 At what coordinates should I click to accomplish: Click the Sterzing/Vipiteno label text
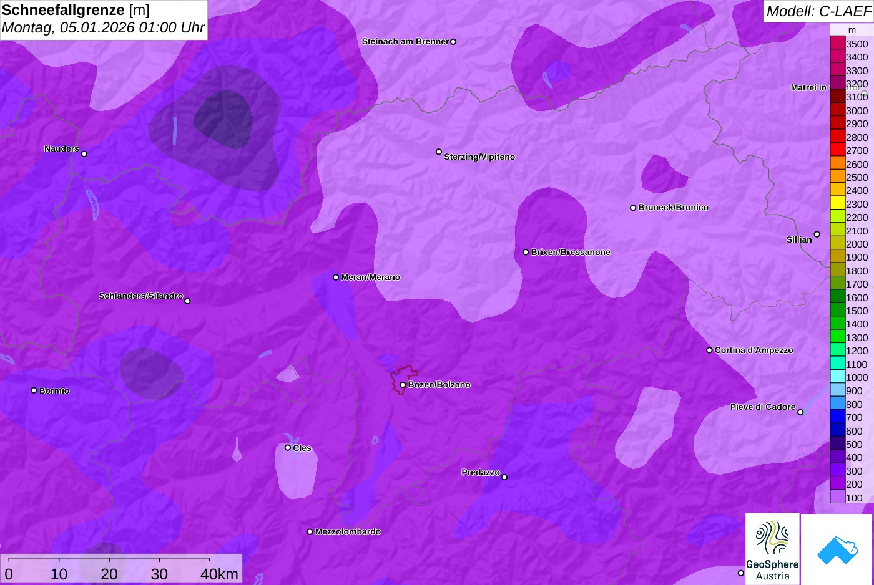point(479,157)
